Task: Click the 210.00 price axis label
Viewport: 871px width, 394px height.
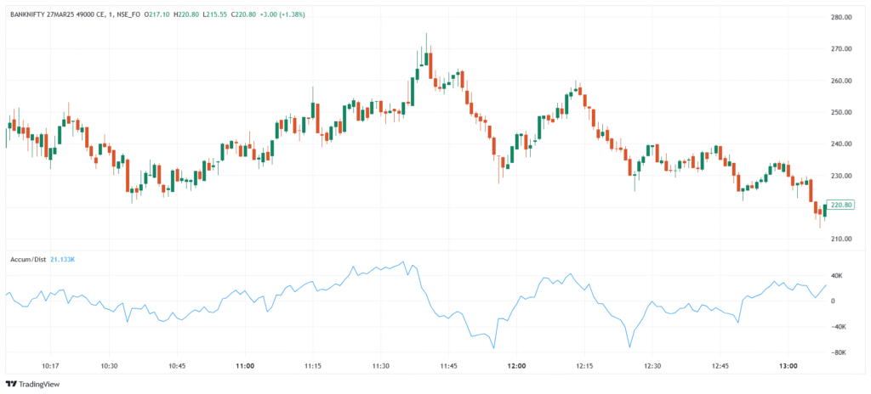Action: 842,239
